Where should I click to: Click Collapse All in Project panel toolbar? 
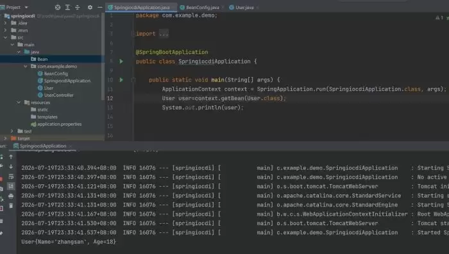coord(78,8)
